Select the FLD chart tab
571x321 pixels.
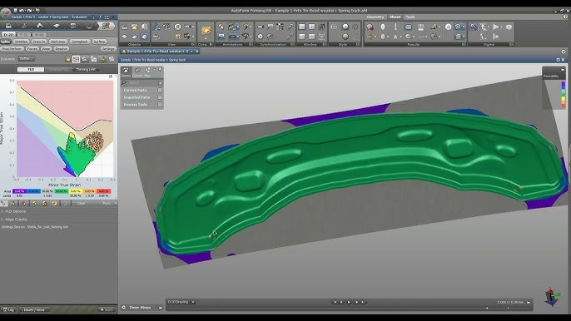(31, 69)
